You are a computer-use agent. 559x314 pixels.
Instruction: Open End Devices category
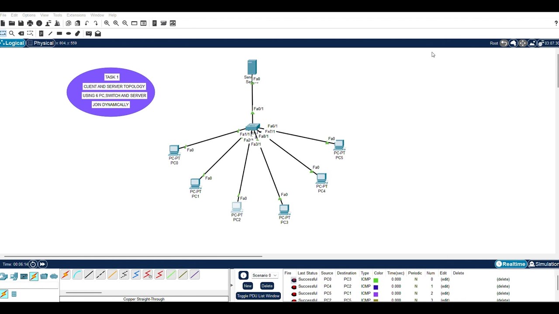pos(14,276)
